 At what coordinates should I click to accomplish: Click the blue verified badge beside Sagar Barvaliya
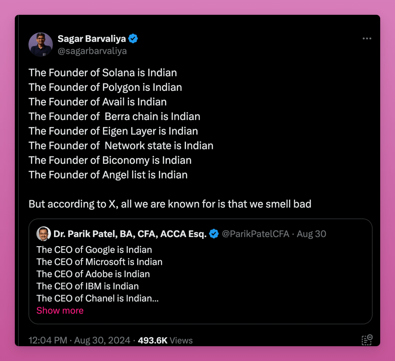pyautogui.click(x=133, y=39)
